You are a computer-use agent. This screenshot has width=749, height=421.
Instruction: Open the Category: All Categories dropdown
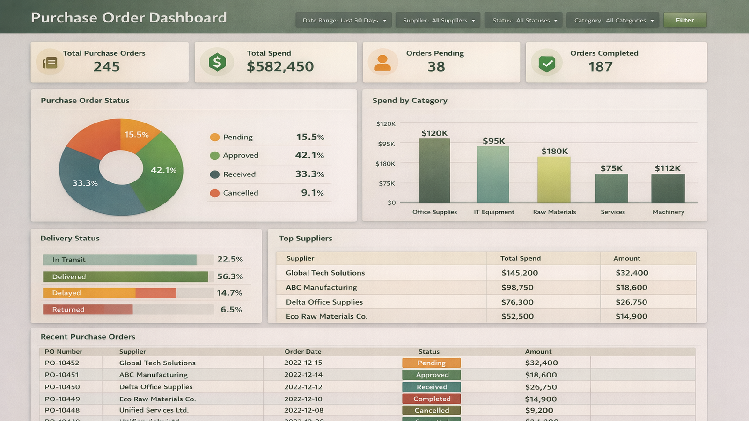pos(612,20)
